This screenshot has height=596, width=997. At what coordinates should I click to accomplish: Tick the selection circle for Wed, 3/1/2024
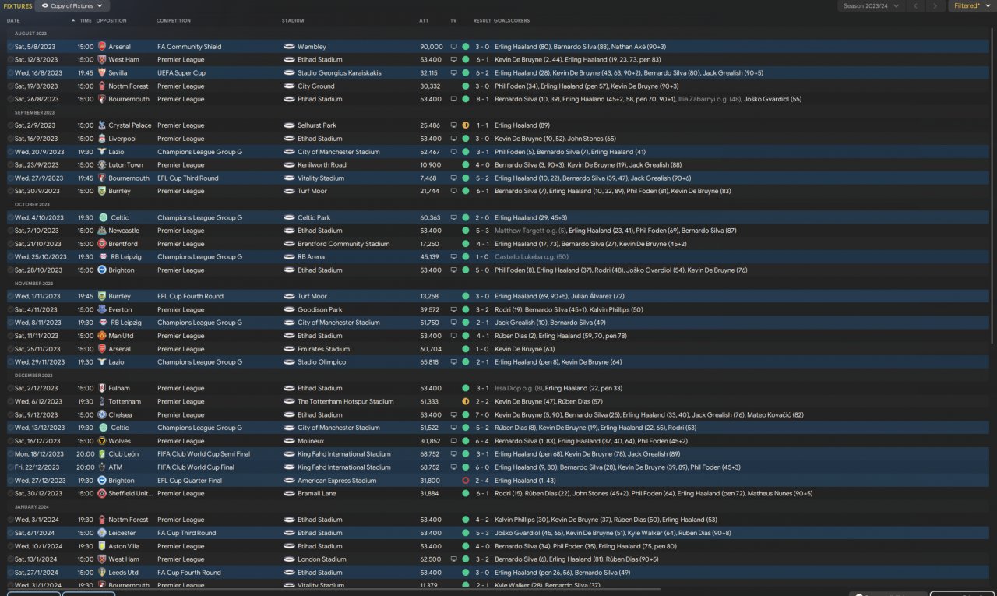pos(10,520)
